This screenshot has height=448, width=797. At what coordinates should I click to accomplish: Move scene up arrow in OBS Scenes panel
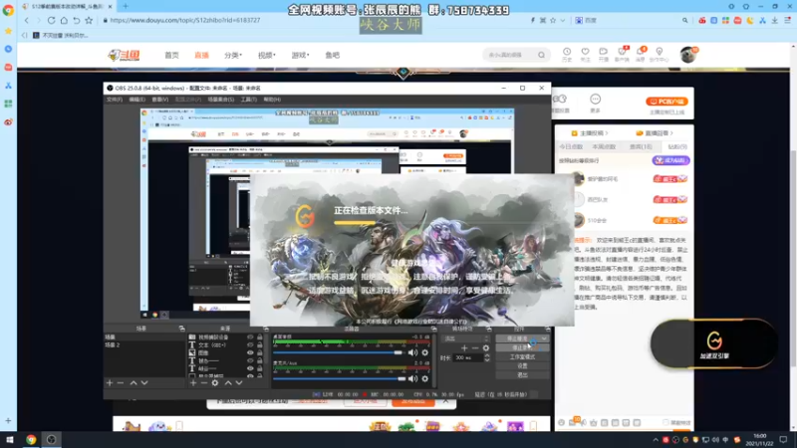[x=133, y=383]
